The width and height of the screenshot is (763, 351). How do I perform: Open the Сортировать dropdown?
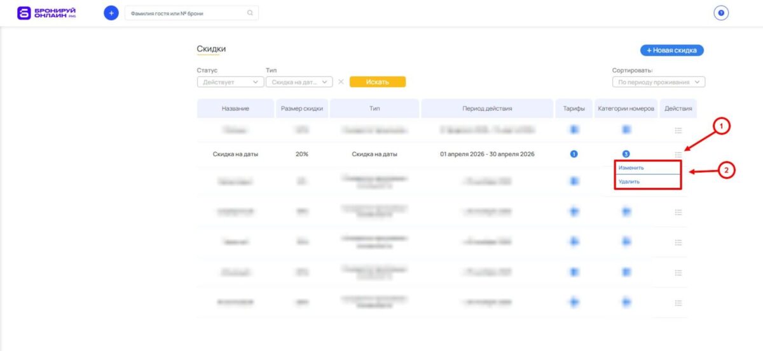click(658, 82)
